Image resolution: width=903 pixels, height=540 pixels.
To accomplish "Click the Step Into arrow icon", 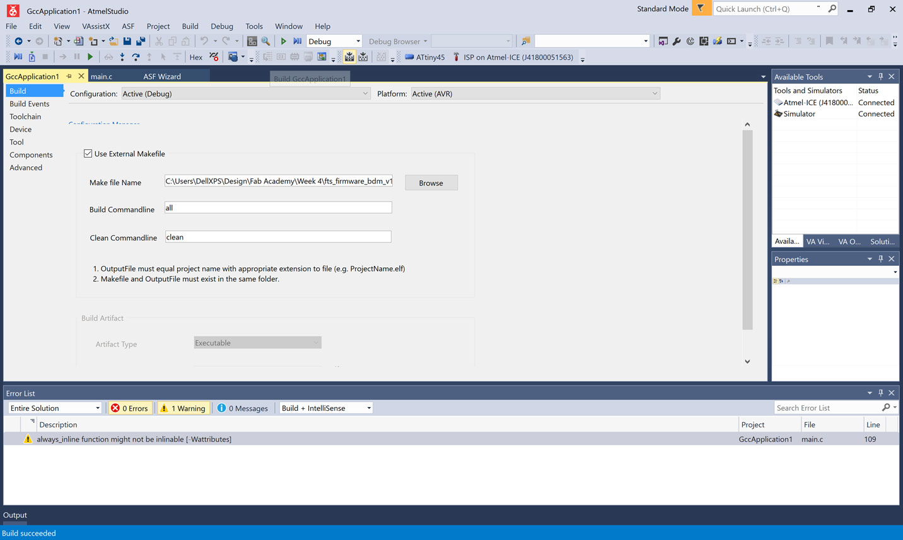I will pos(122,57).
